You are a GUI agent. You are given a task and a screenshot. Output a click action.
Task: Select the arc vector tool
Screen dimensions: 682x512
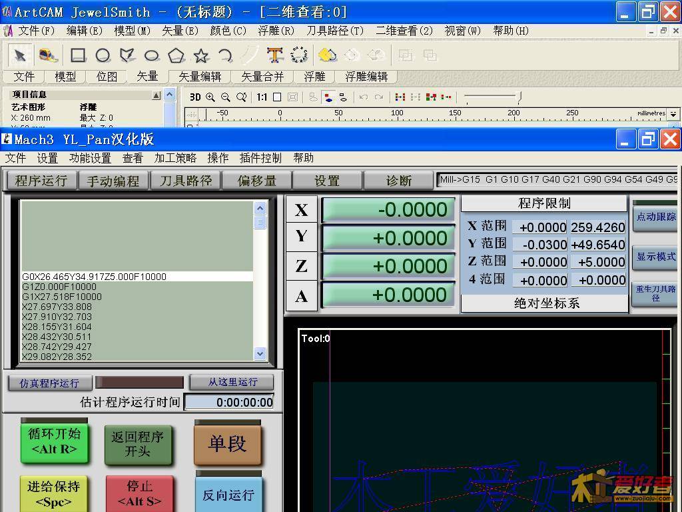point(225,55)
